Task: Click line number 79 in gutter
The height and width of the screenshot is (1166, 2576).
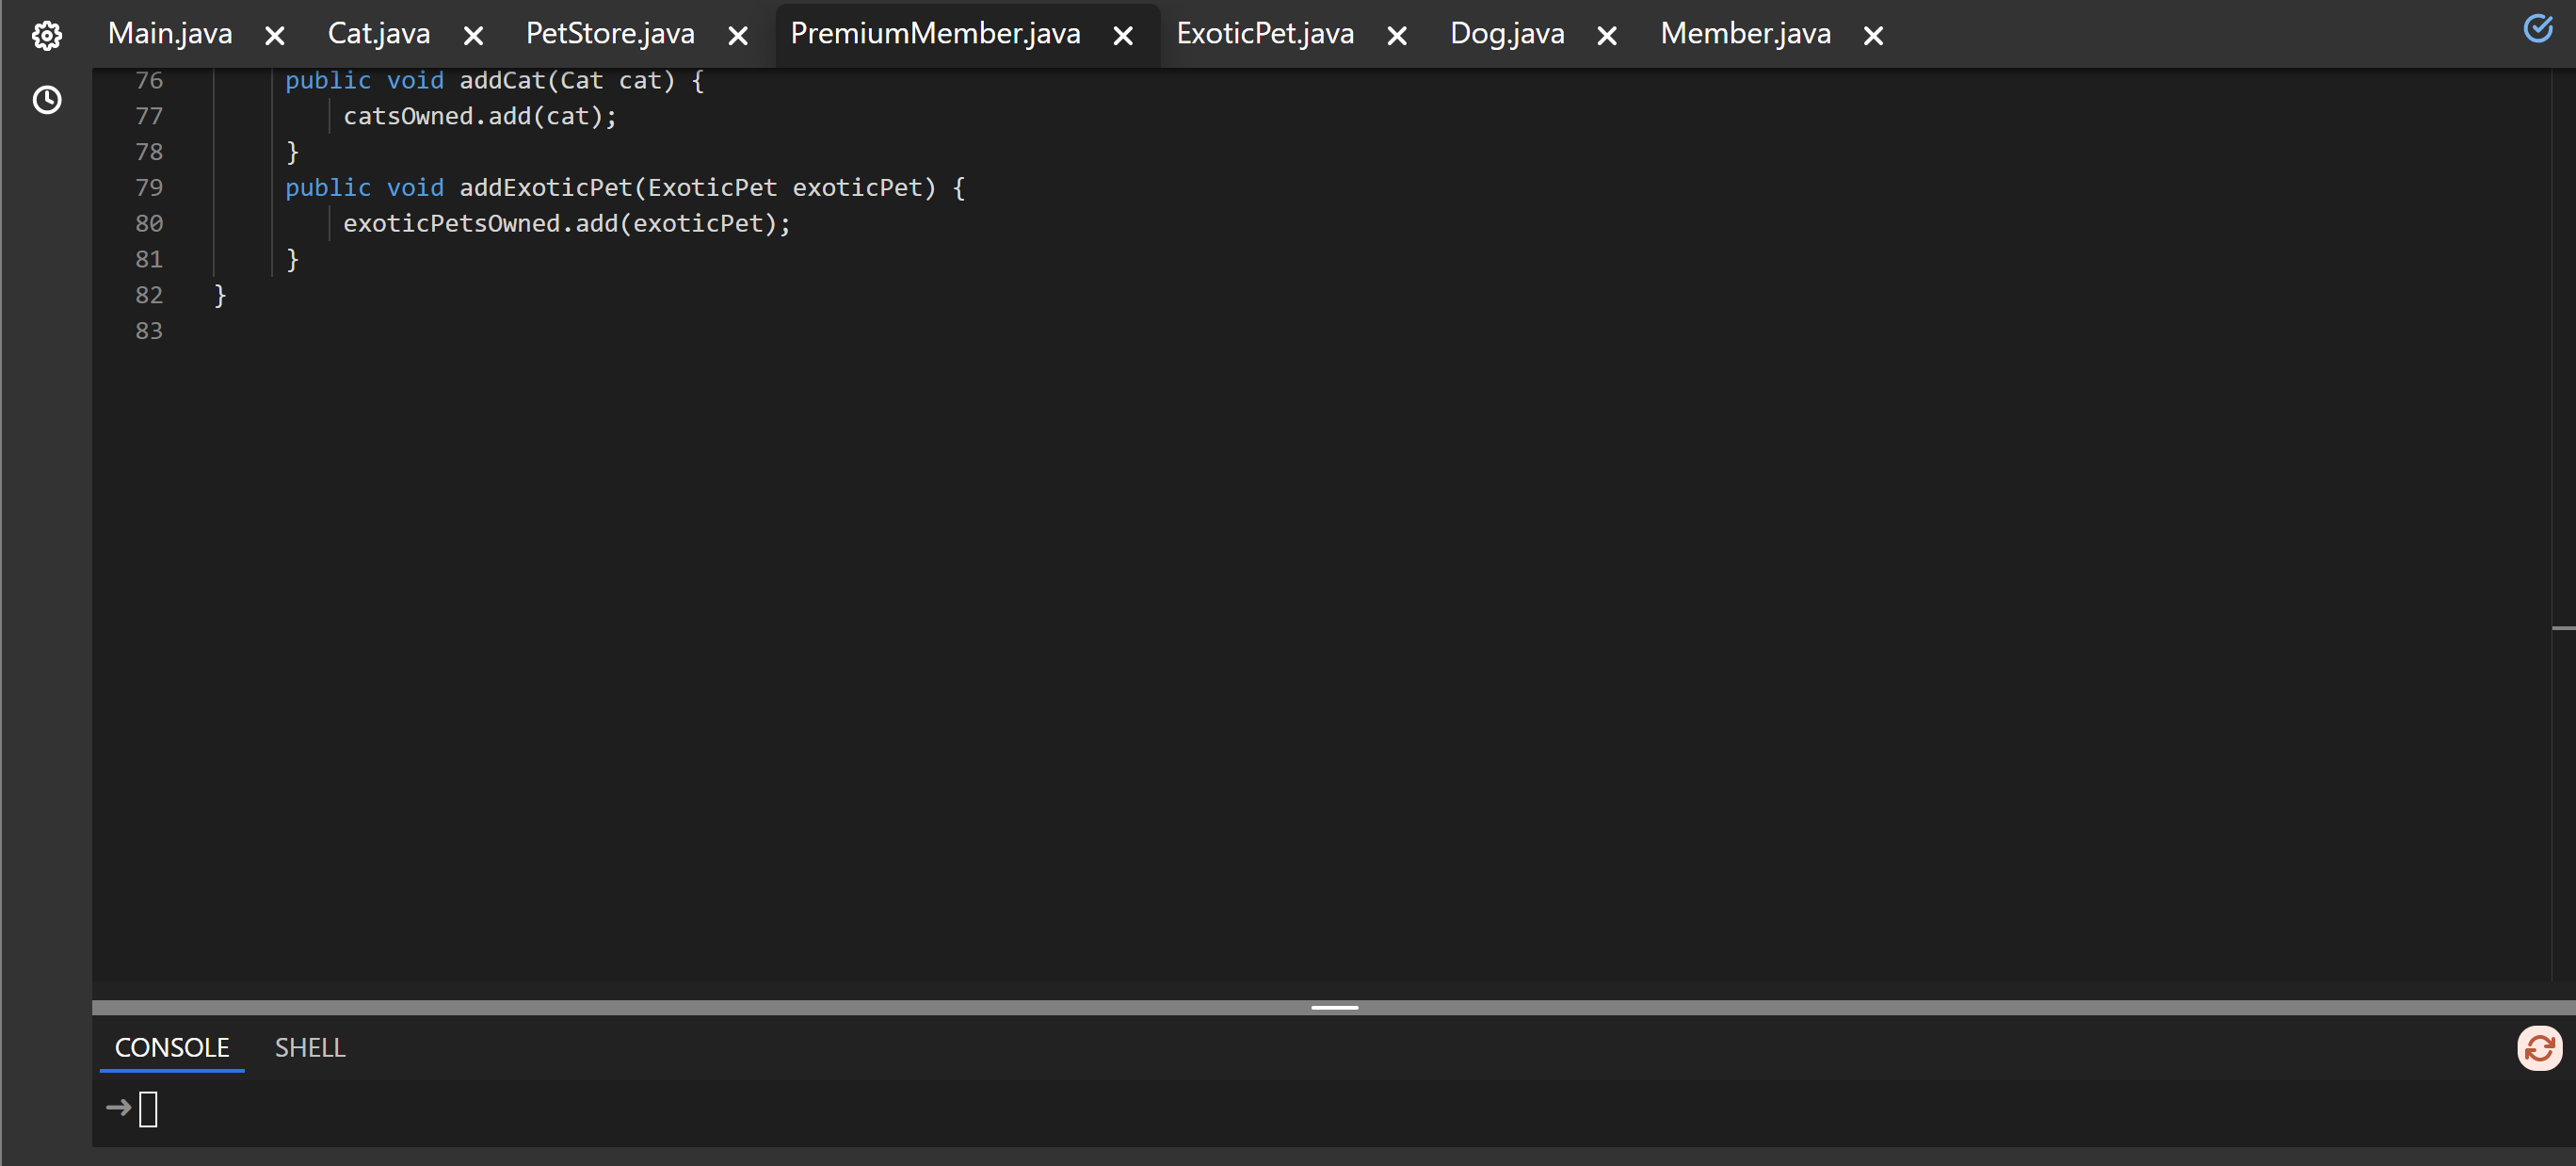Action: coord(149,188)
